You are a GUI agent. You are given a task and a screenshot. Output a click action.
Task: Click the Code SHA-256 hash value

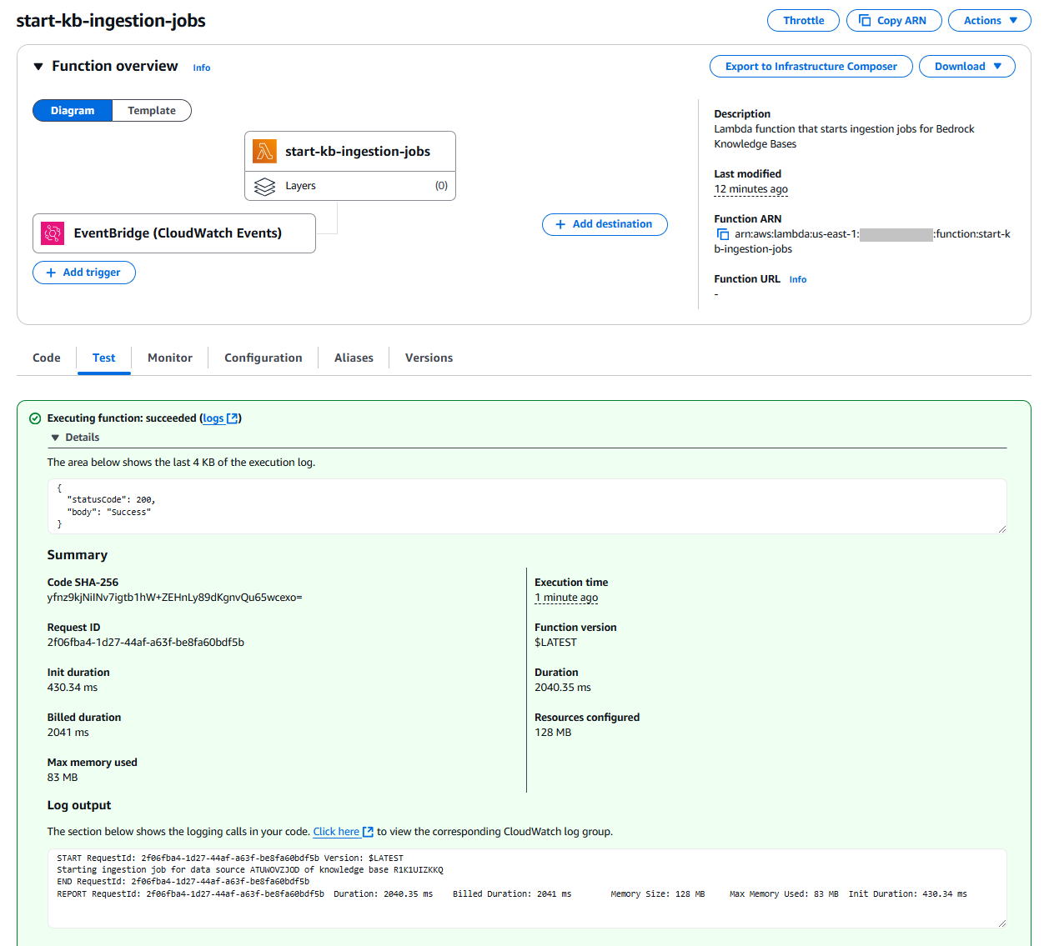coord(174,598)
